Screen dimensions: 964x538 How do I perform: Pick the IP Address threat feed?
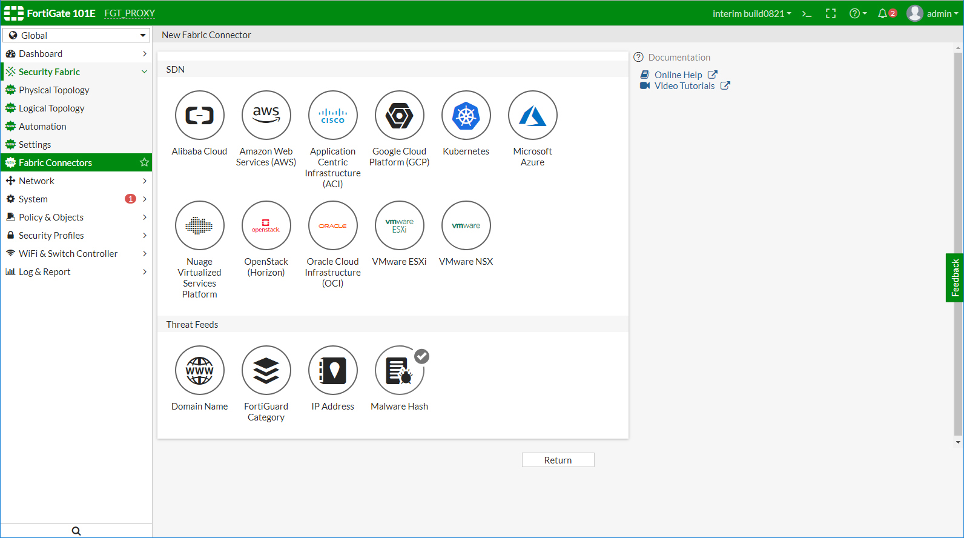[x=333, y=370]
